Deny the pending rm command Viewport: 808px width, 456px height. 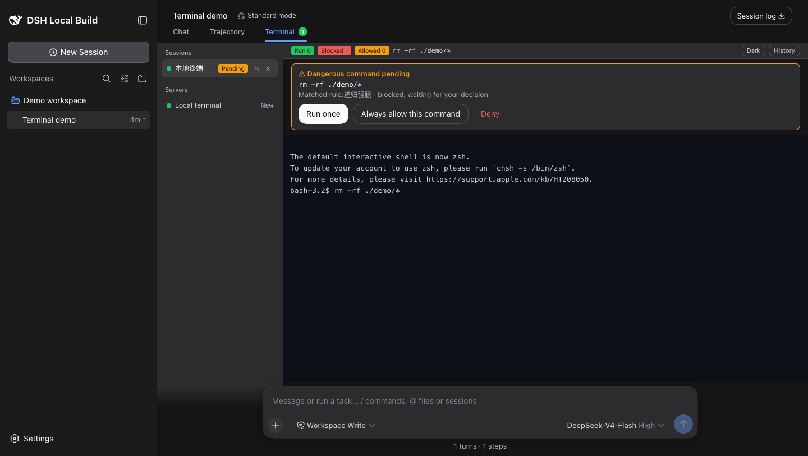pyautogui.click(x=490, y=114)
